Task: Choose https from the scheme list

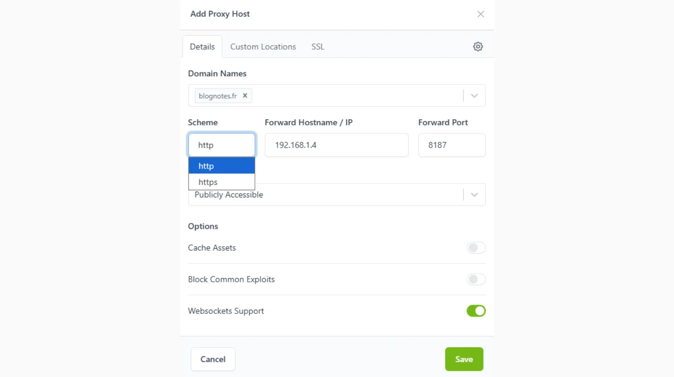Action: tap(208, 182)
